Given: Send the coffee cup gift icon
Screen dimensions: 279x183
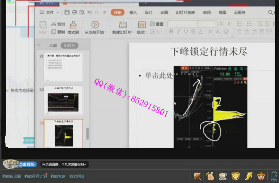Looking at the screenshot, I should (x=223, y=176).
